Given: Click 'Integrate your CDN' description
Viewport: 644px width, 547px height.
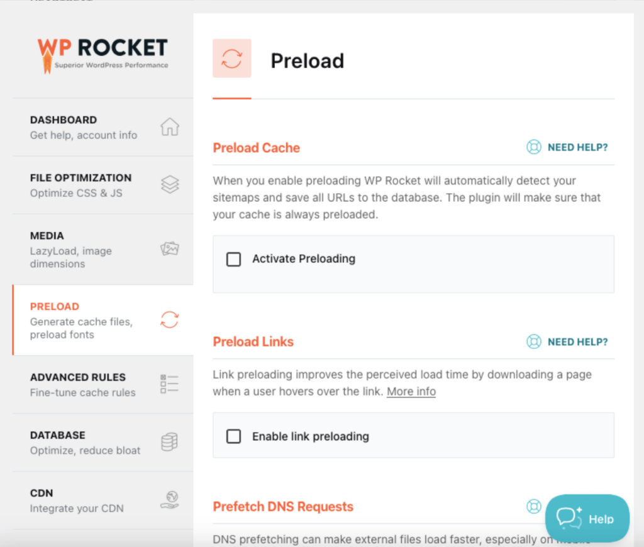Looking at the screenshot, I should pyautogui.click(x=77, y=509).
